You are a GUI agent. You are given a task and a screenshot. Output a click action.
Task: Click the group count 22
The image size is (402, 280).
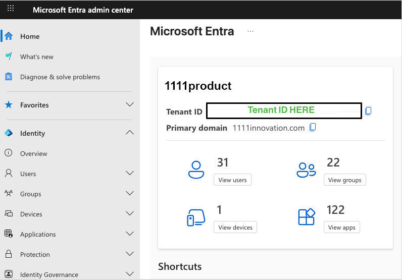point(333,162)
